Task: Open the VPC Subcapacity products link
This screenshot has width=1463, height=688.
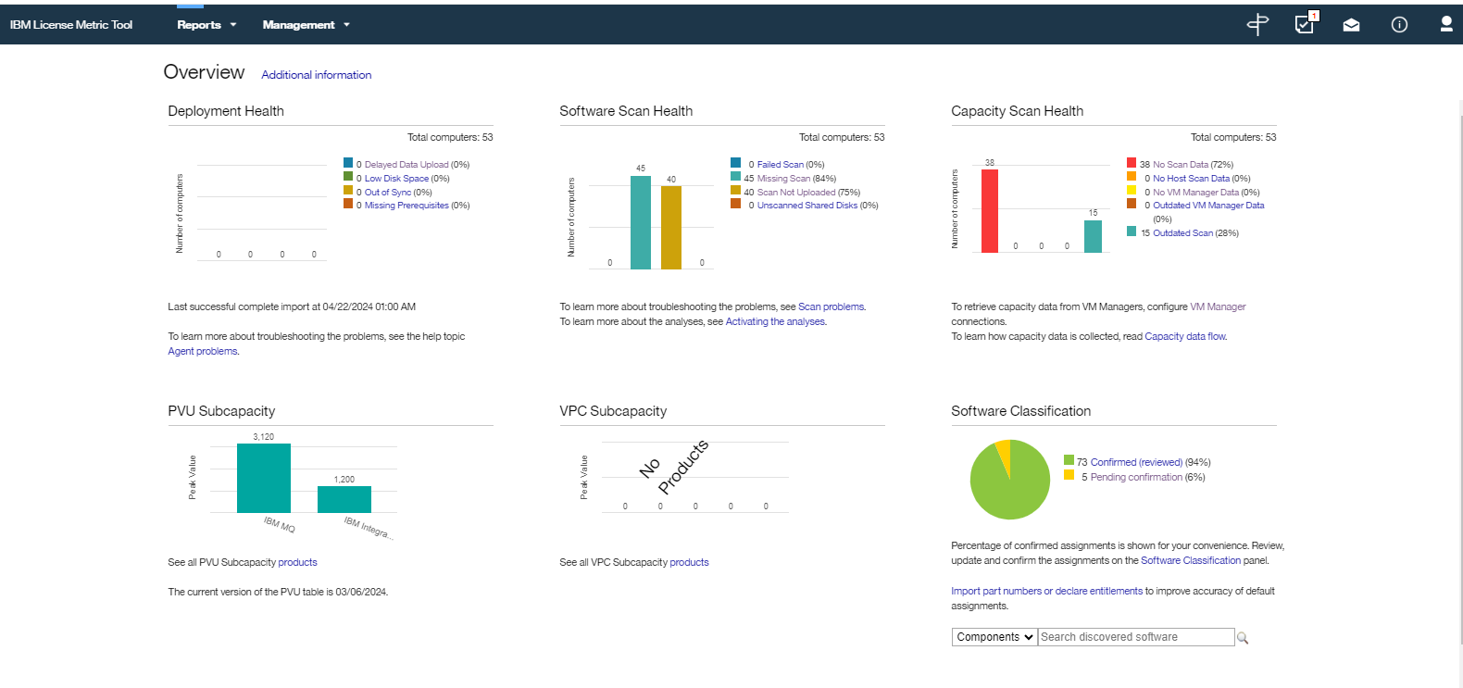Action: coord(689,562)
